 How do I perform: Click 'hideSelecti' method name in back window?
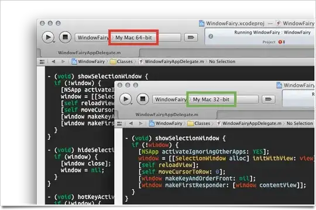pyautogui.click(x=96, y=150)
